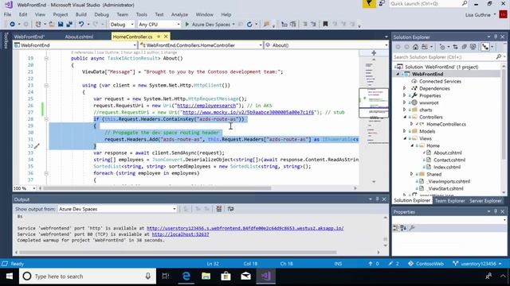
Task: Click the Task View taskbar icon
Action: pos(166,276)
